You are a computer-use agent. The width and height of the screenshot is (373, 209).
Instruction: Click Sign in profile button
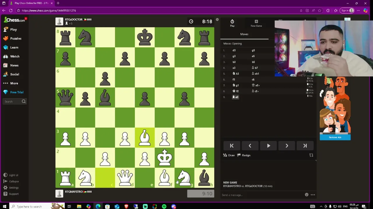click(347, 10)
